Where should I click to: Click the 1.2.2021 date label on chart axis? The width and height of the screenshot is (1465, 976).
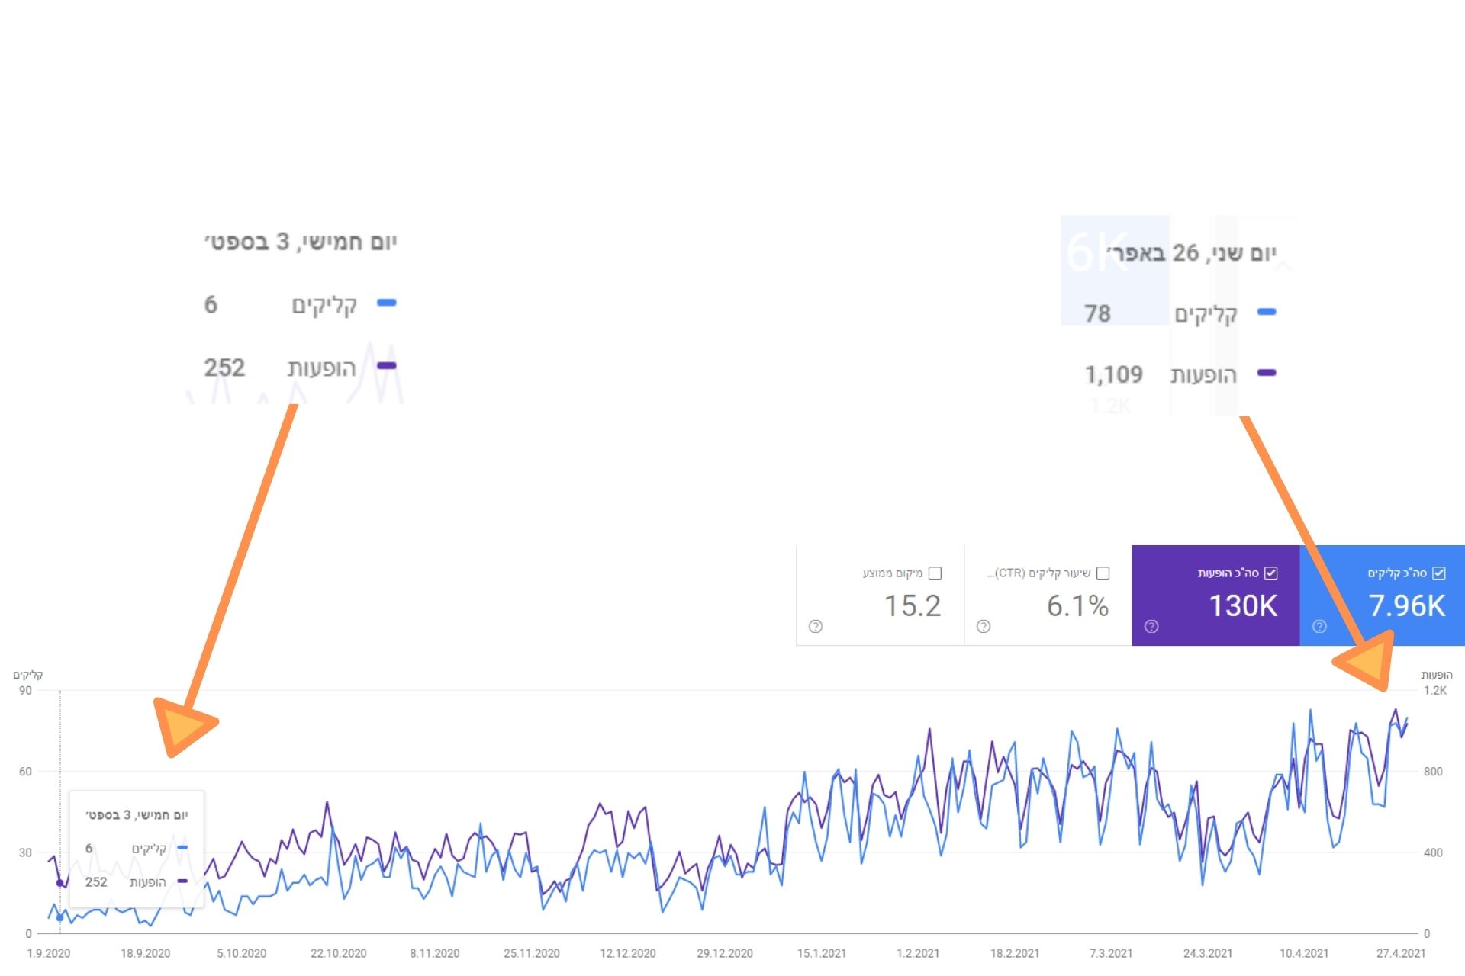[918, 953]
